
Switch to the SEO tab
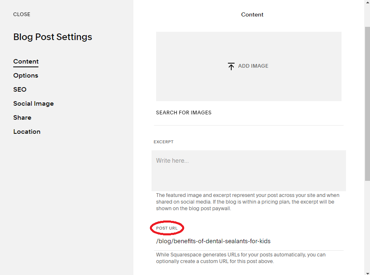tap(20, 90)
